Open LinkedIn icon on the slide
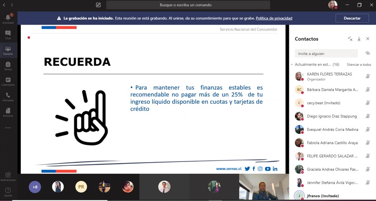 coord(275,168)
